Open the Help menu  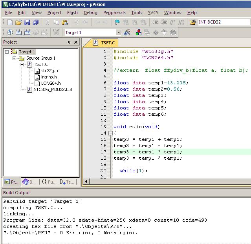coord(192,13)
